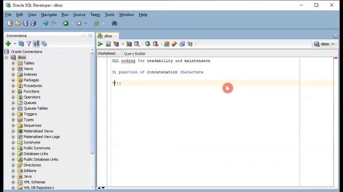343x192 pixels.
Task: Click the binoculars Find DB Object icon
Action: point(114,23)
